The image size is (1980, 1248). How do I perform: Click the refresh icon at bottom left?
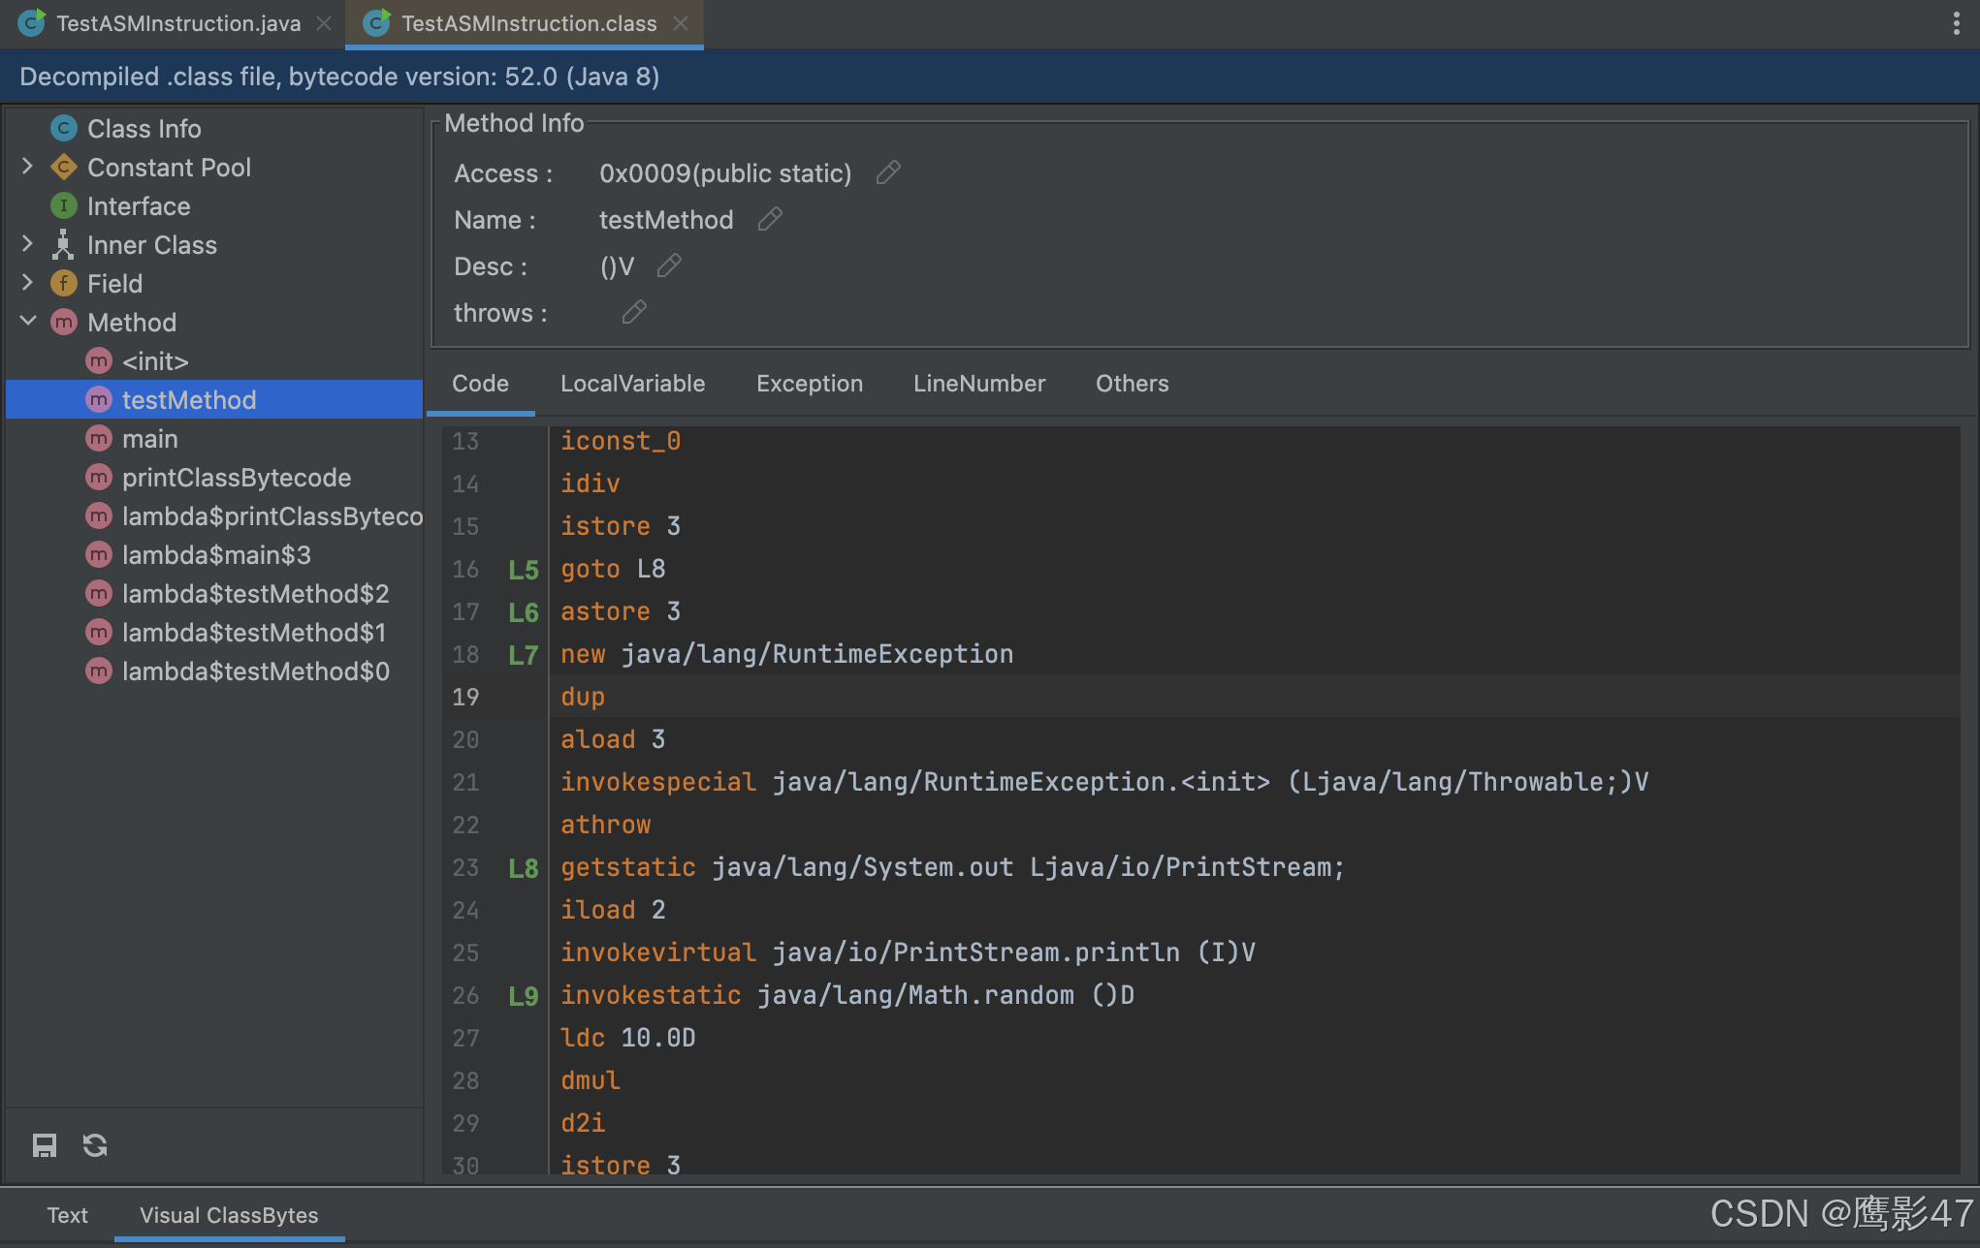pyautogui.click(x=95, y=1144)
